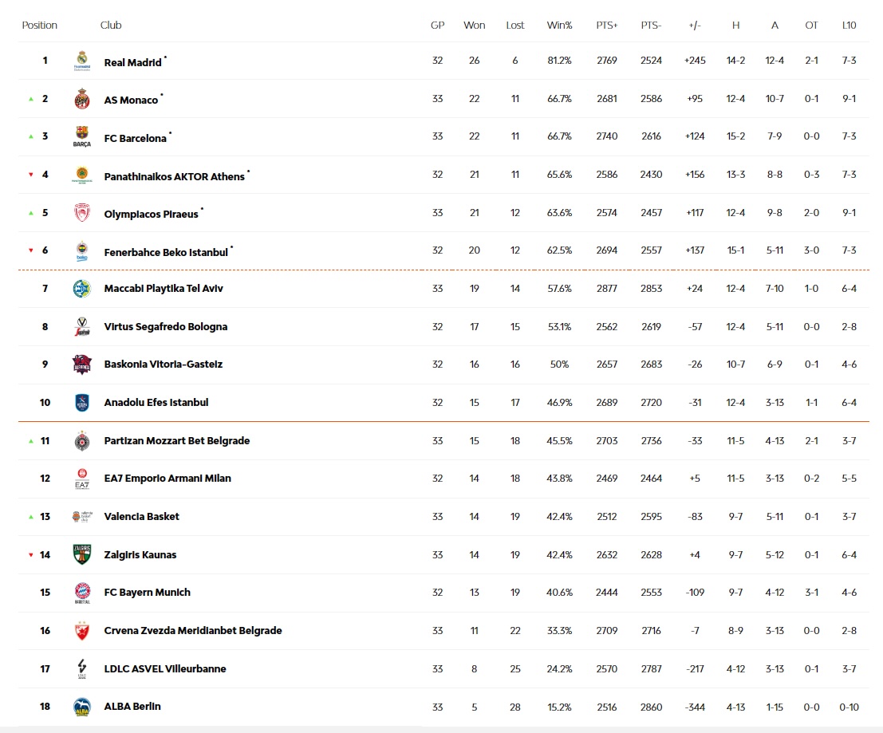Click the ALBA Berlin logo
Screen dimensions: 883x733
point(82,707)
